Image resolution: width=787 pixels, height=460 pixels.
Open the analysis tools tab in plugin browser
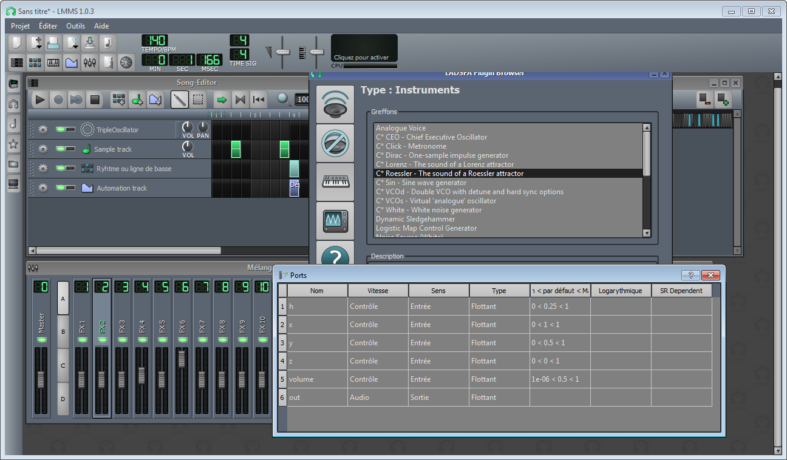(x=335, y=220)
